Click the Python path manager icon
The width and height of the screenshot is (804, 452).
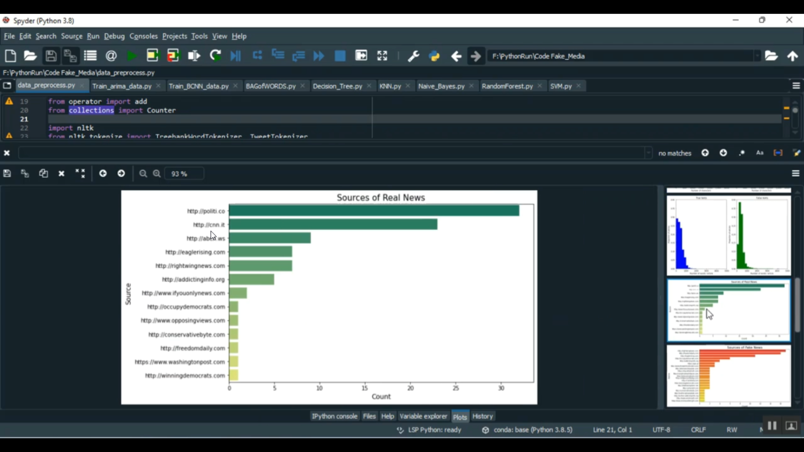[x=434, y=56]
